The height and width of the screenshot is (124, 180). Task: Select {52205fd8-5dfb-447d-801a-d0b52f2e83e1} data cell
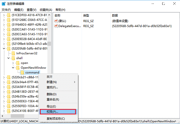[x=142, y=26]
